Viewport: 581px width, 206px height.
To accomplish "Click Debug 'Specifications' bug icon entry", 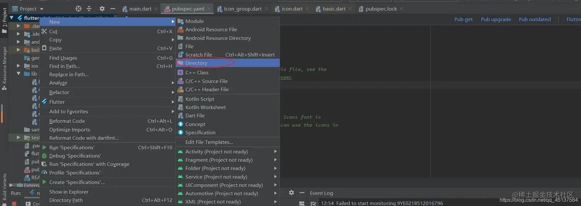I will [108, 156].
